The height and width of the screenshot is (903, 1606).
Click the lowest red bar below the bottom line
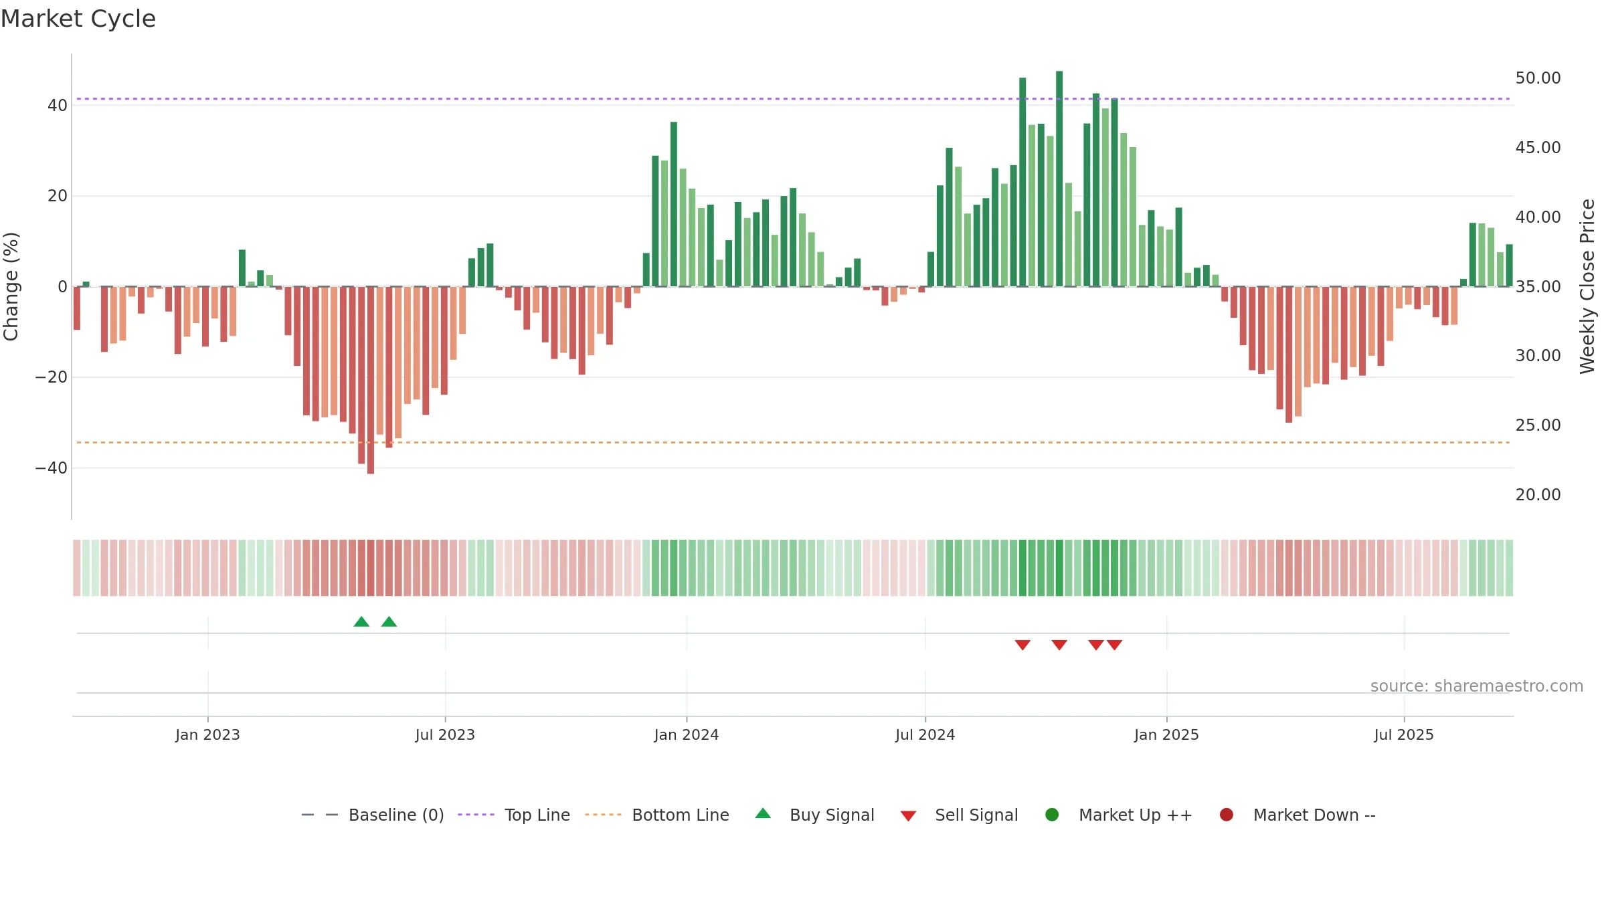click(x=371, y=380)
